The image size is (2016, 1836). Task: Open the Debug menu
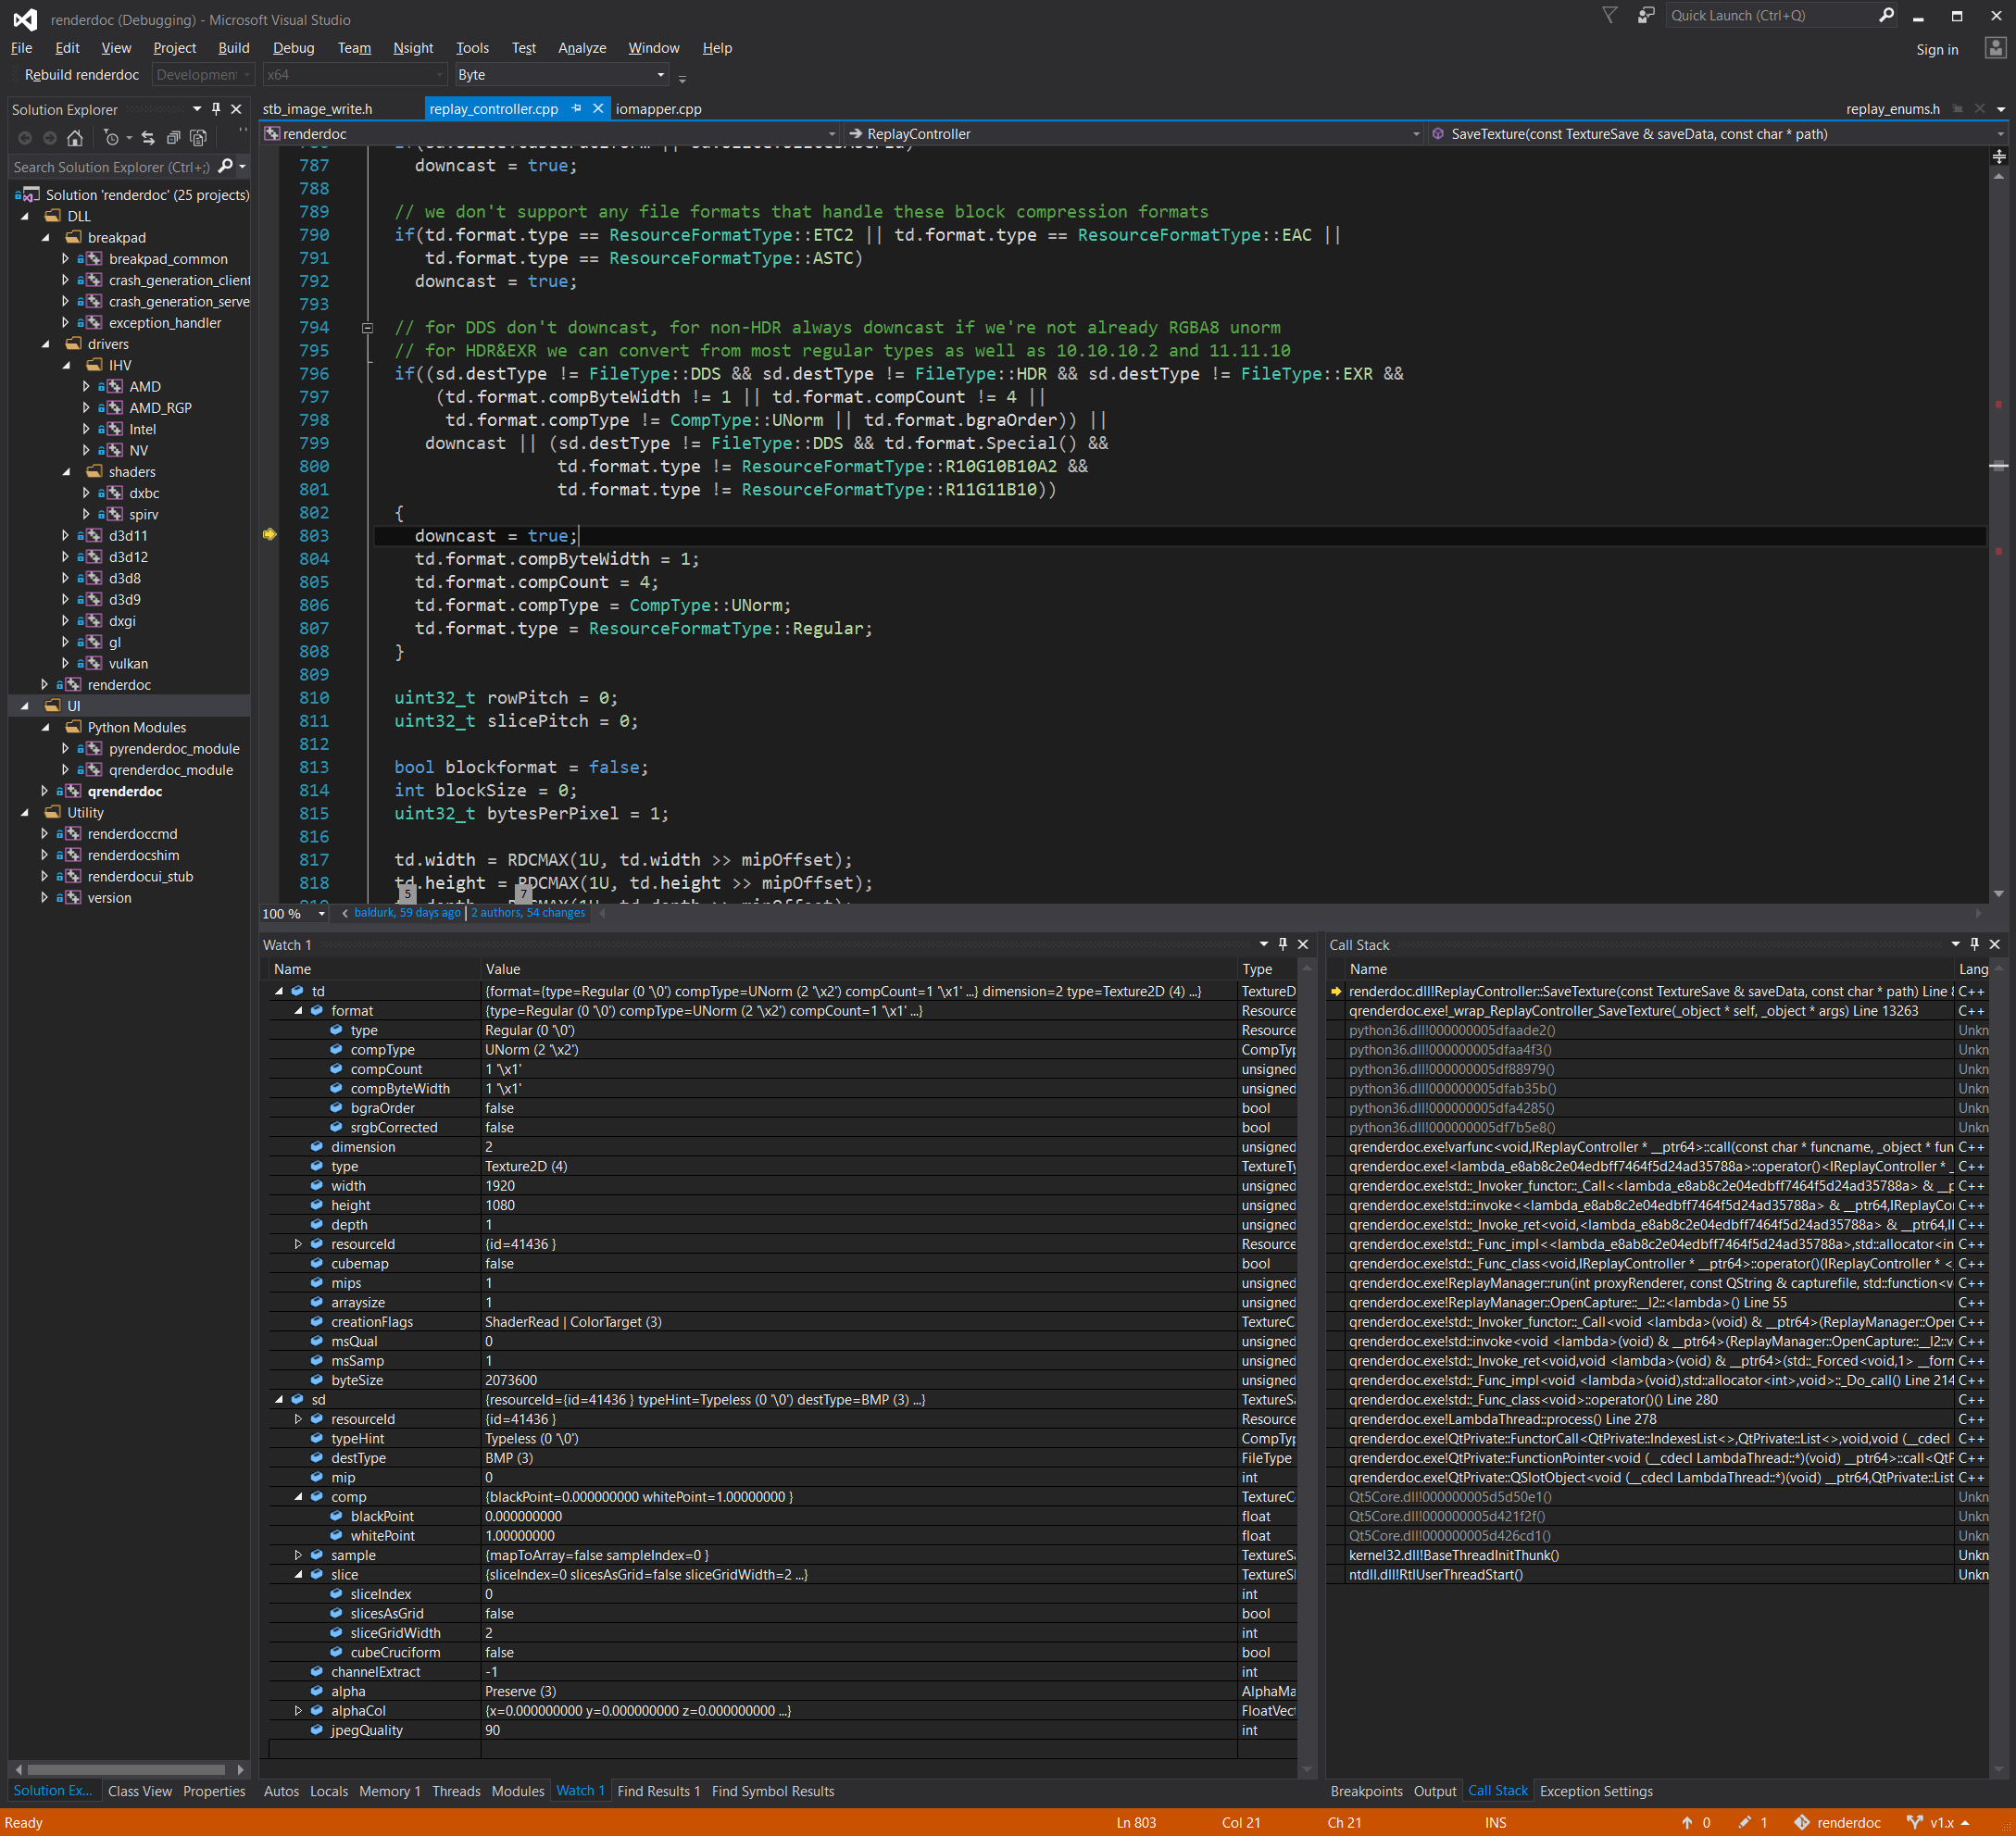293,48
